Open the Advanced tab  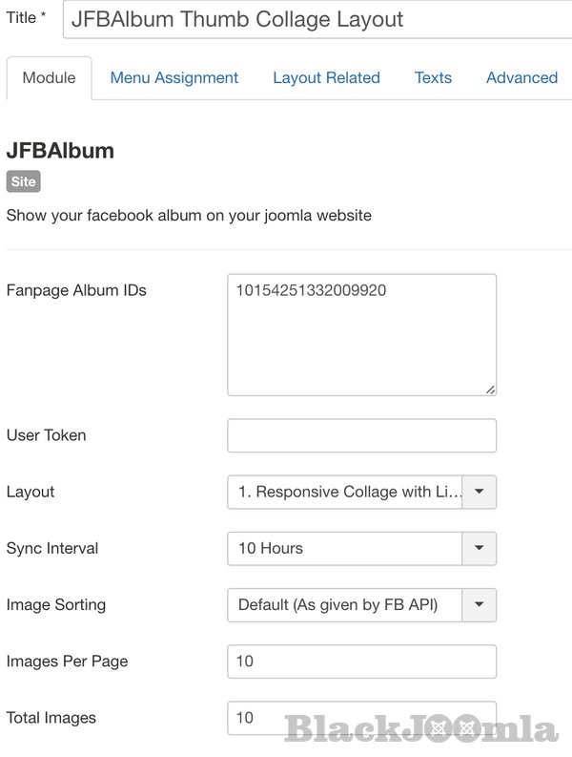pos(521,78)
